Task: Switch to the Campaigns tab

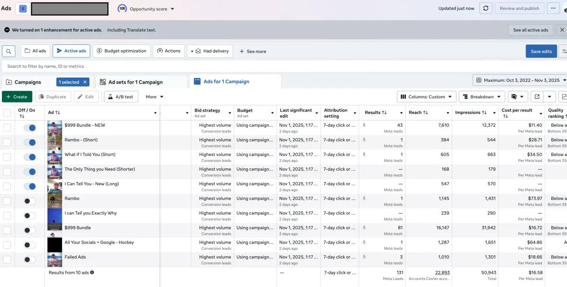Action: (x=27, y=82)
